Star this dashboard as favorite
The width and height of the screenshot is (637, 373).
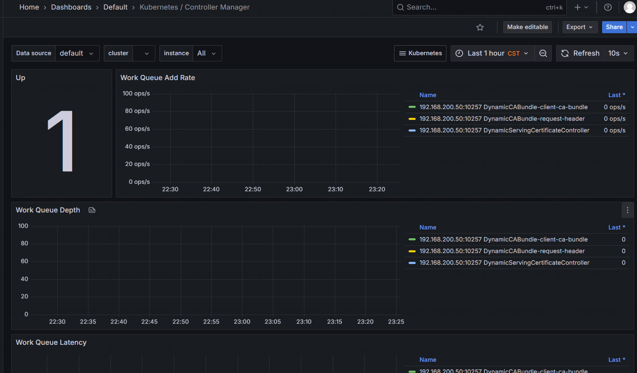pyautogui.click(x=480, y=27)
